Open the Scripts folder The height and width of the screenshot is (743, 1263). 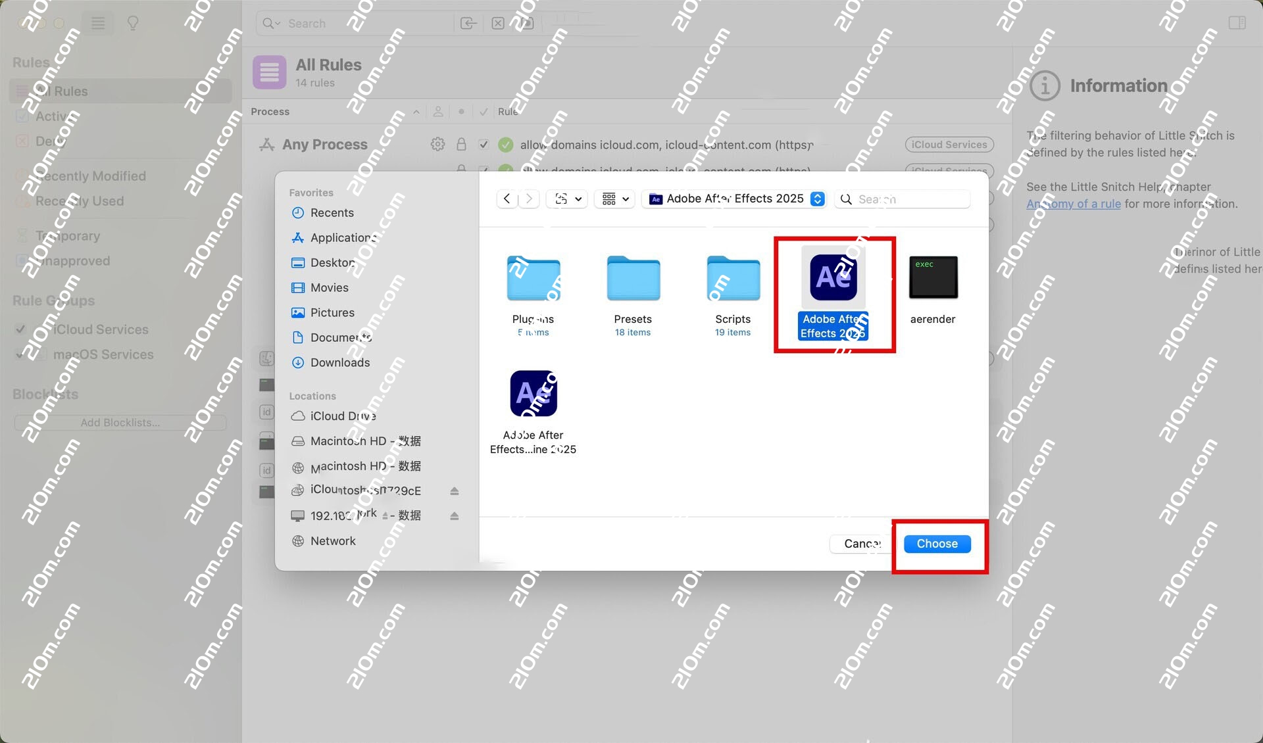pyautogui.click(x=733, y=278)
